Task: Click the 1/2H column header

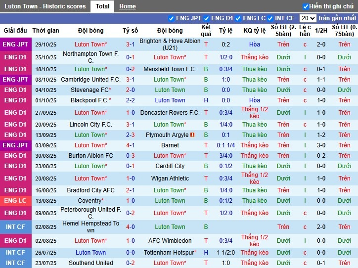Action: [321, 31]
